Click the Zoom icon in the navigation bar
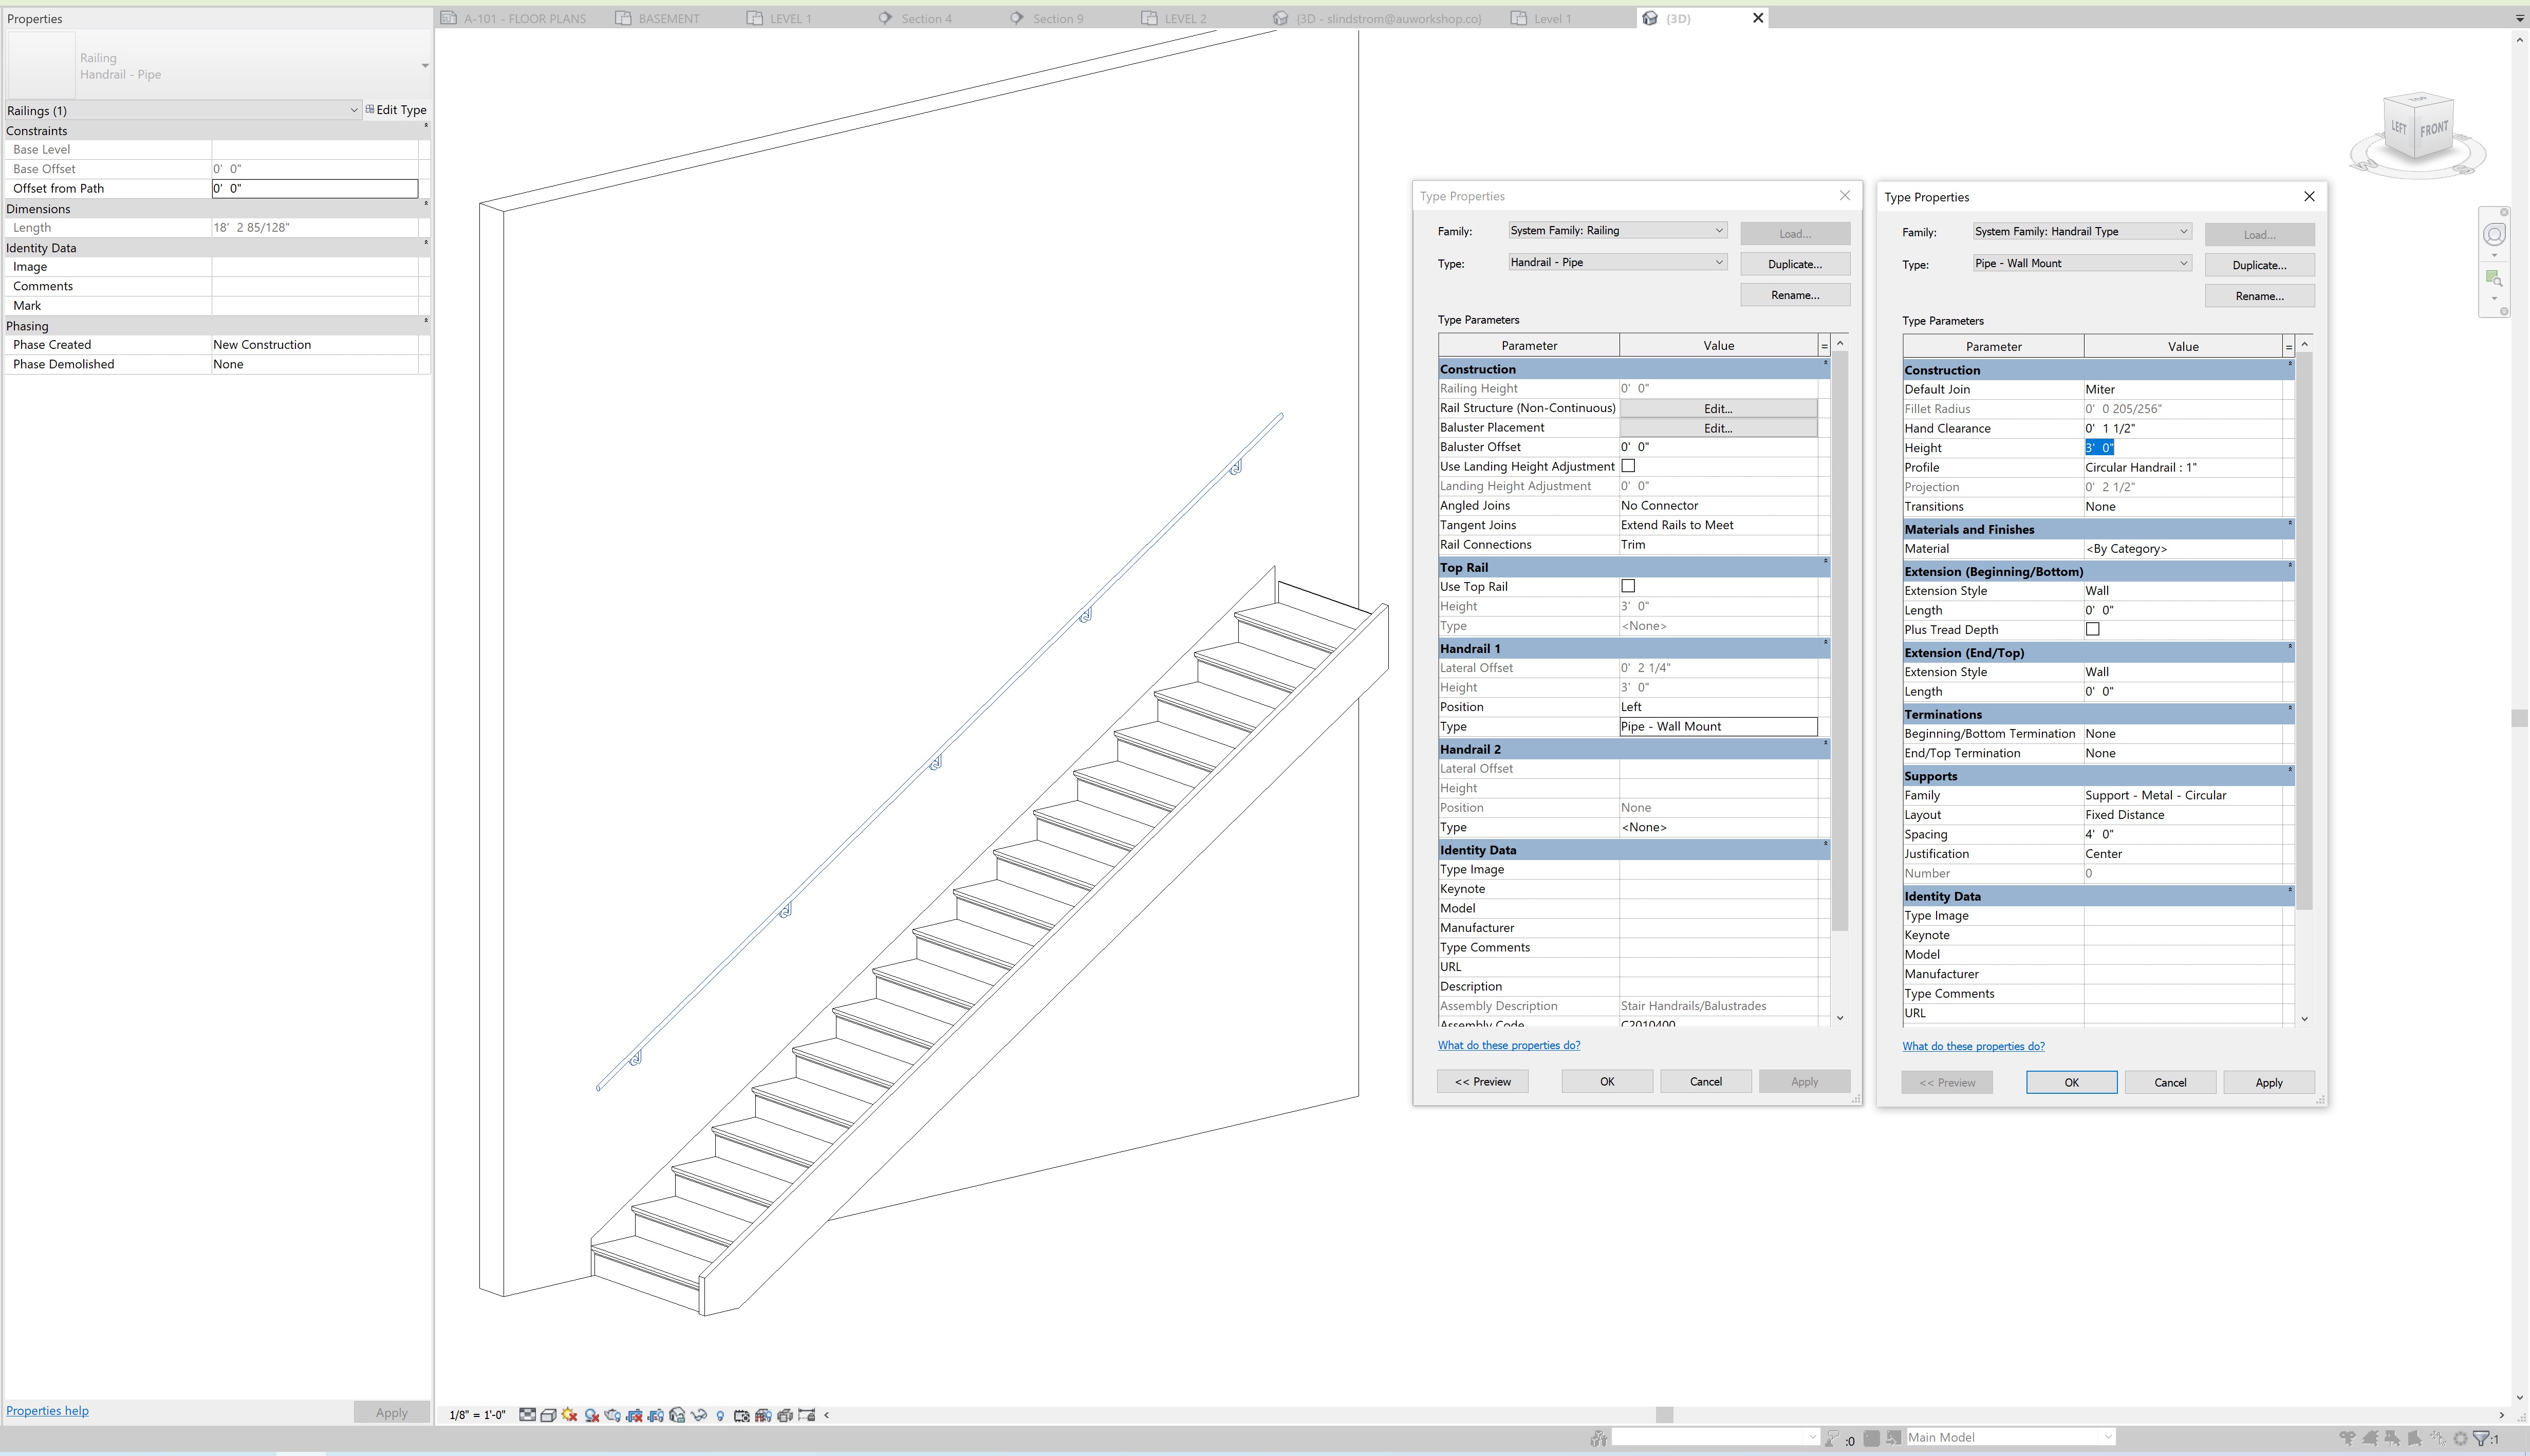The width and height of the screenshot is (2530, 1456). point(2494,278)
